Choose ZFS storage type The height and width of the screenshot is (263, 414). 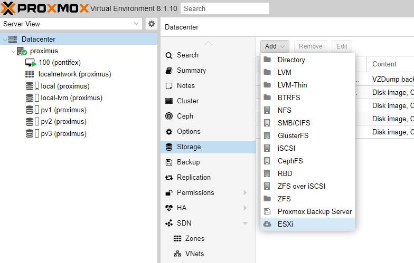point(307,199)
